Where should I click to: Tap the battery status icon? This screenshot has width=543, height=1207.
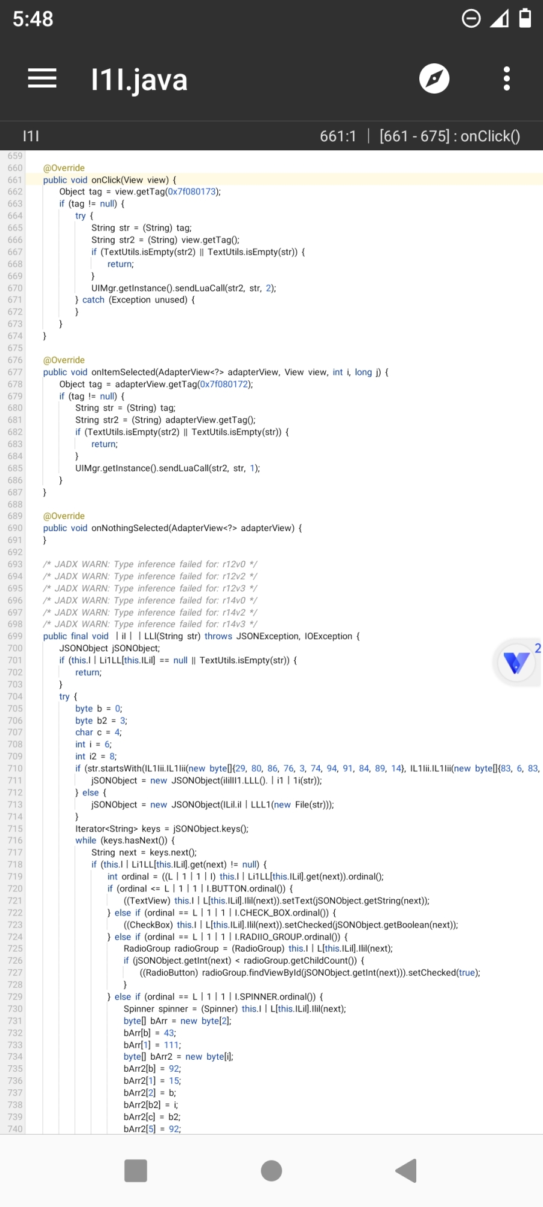[x=526, y=18]
